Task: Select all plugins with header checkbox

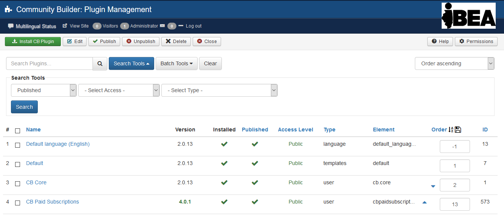Action: click(17, 131)
